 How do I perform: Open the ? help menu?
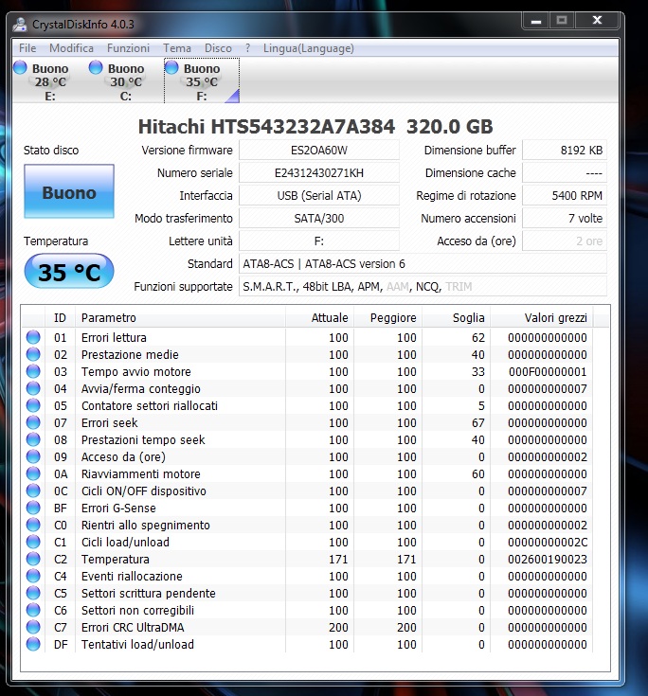(x=248, y=48)
